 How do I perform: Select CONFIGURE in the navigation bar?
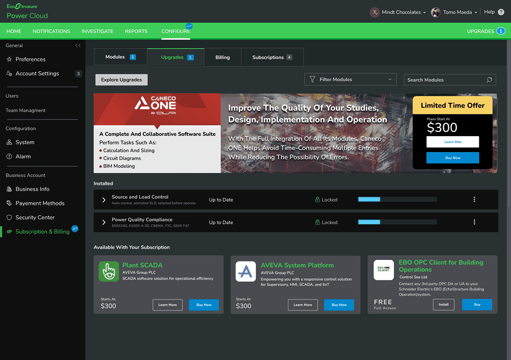[175, 31]
